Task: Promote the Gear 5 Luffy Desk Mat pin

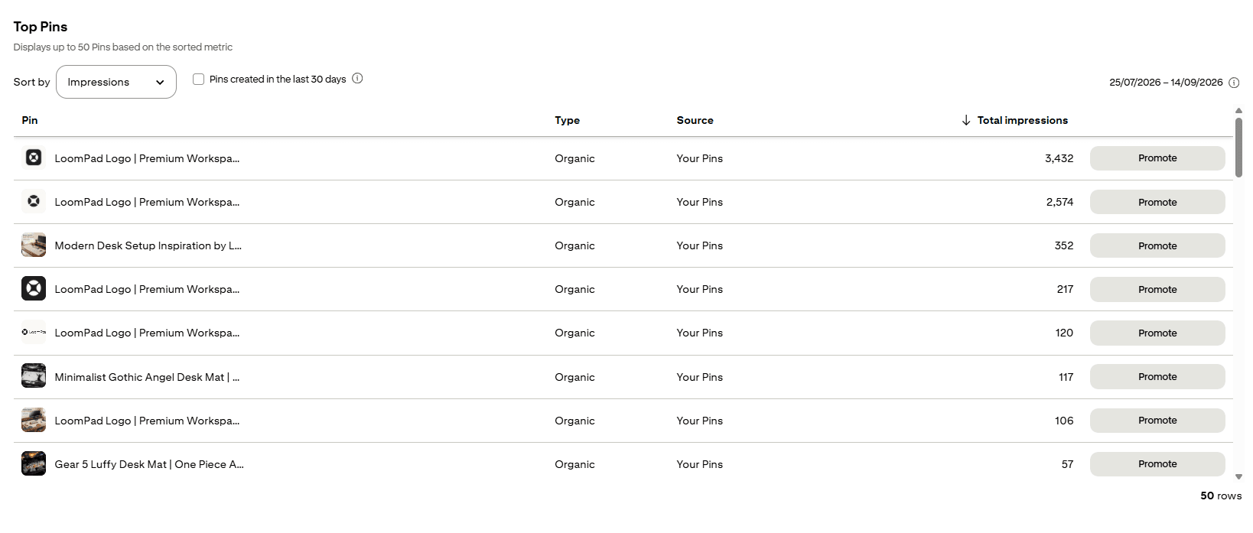Action: click(1157, 464)
